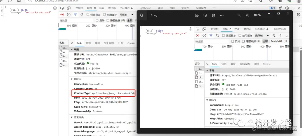Select the cr... request row in browser request list
302x136 pixels.
(x=63, y=65)
